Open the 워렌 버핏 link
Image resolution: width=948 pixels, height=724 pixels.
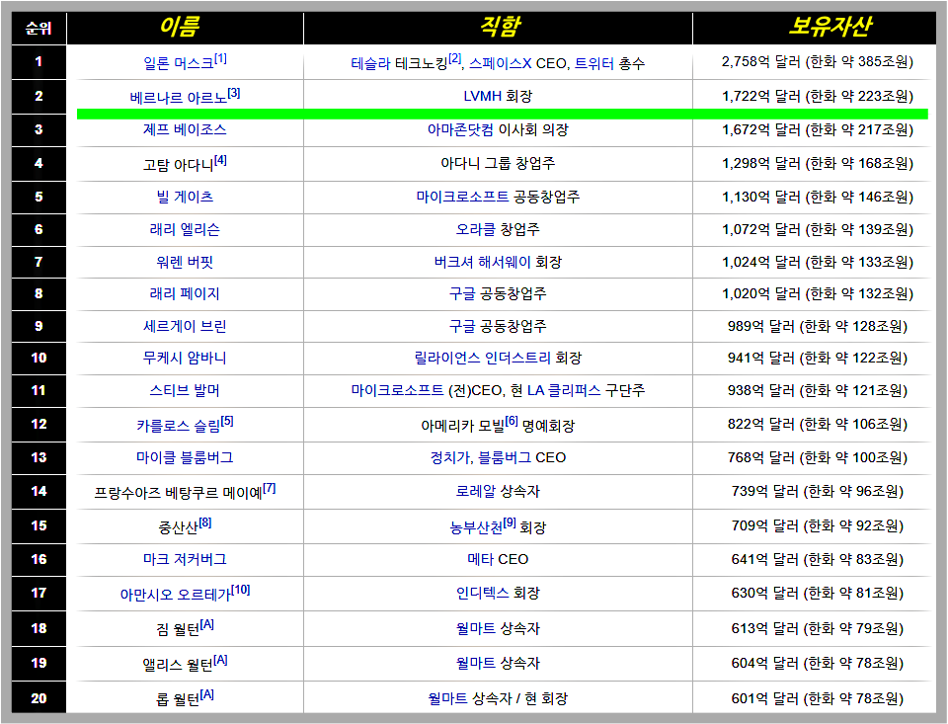click(185, 262)
